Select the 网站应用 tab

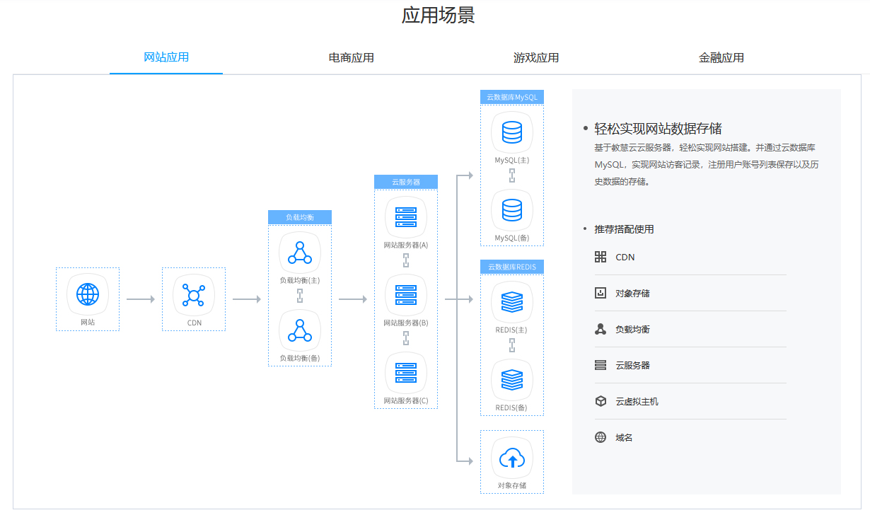166,58
